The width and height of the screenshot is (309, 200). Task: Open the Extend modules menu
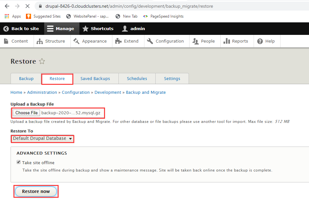coord(127,41)
